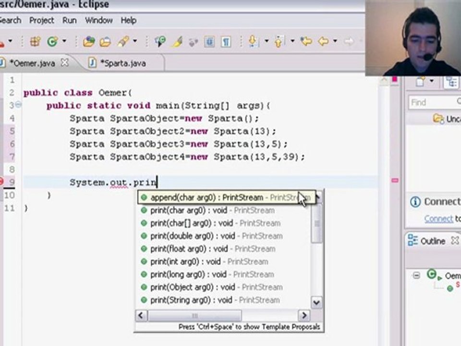This screenshot has width=461, height=346.
Task: Toggle Show Whitespace Characters paragraph icon
Action: pos(226,41)
